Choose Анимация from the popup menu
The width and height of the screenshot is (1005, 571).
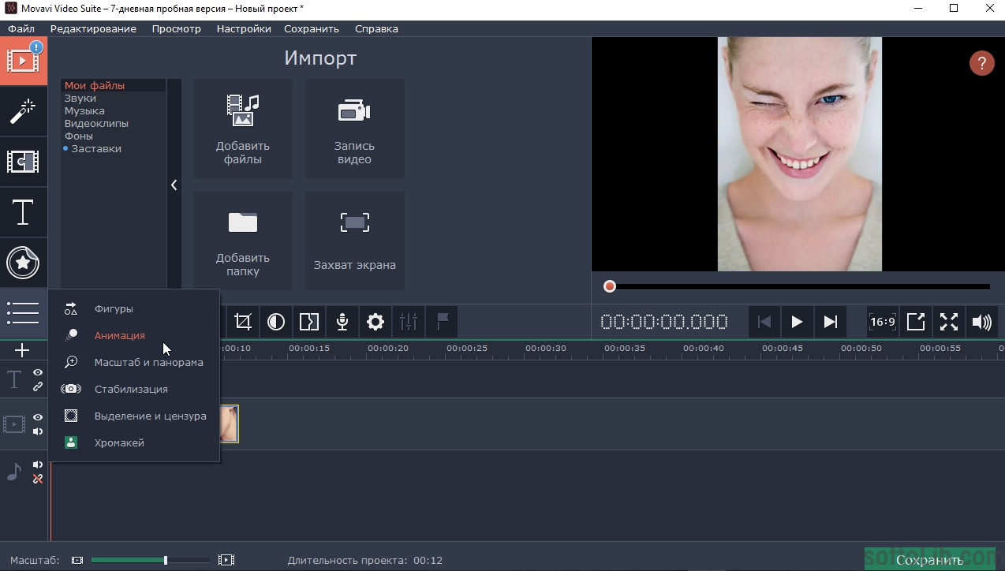click(133, 335)
